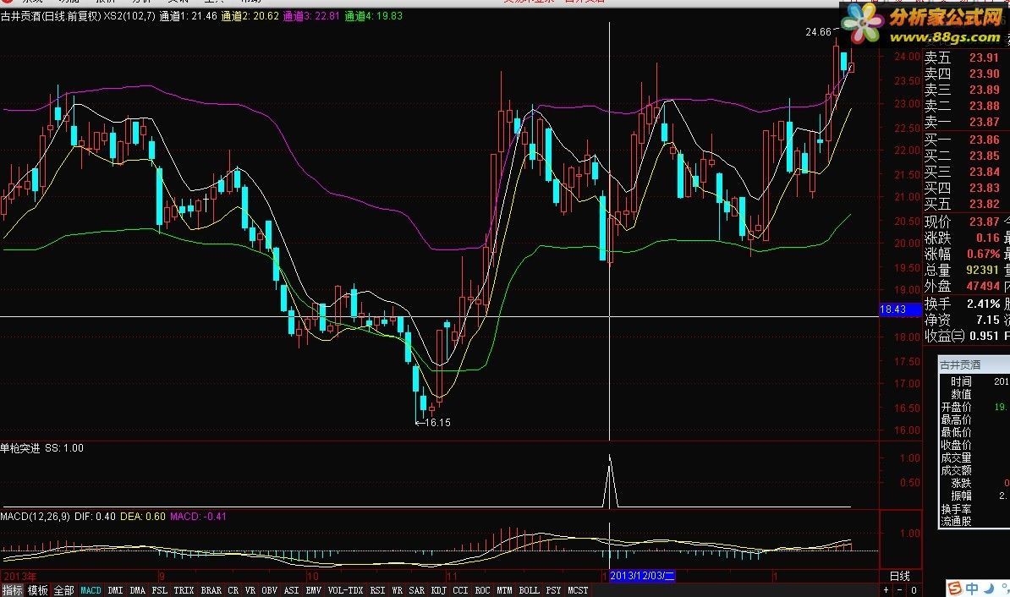Select the BRAR indicator tab
Image resolution: width=1010 pixels, height=597 pixels.
point(211,590)
